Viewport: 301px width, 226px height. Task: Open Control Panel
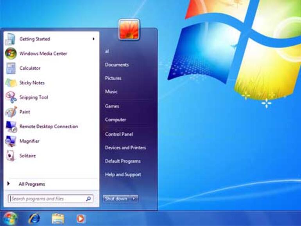coord(119,134)
